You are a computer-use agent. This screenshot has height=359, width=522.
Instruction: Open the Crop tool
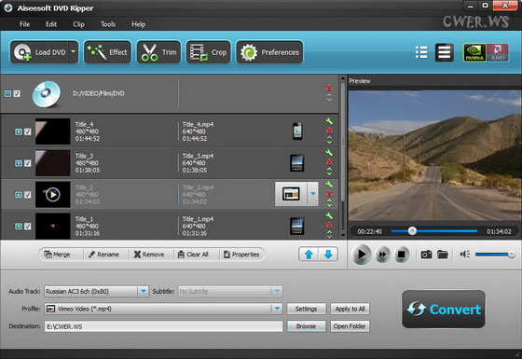tap(208, 52)
